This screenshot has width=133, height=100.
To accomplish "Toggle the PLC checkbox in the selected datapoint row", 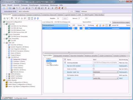I will point(84,28).
